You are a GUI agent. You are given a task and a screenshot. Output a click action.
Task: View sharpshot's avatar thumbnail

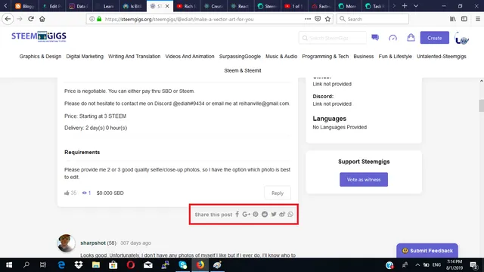click(x=66, y=243)
